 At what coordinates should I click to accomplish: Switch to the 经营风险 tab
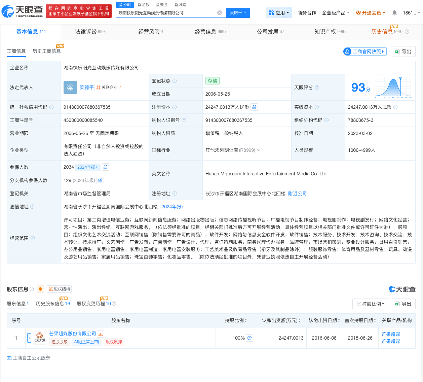tap(151, 32)
